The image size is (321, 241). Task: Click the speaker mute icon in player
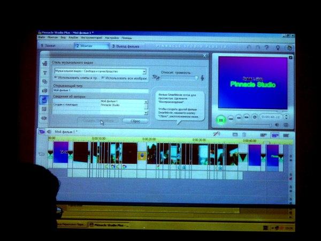(x=277, y=125)
